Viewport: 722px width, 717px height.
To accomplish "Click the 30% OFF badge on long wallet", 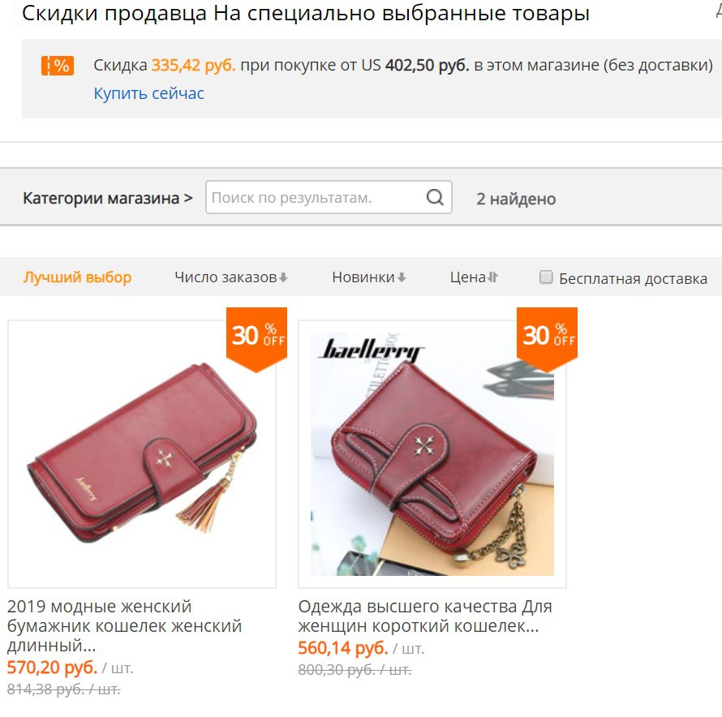I will (257, 339).
